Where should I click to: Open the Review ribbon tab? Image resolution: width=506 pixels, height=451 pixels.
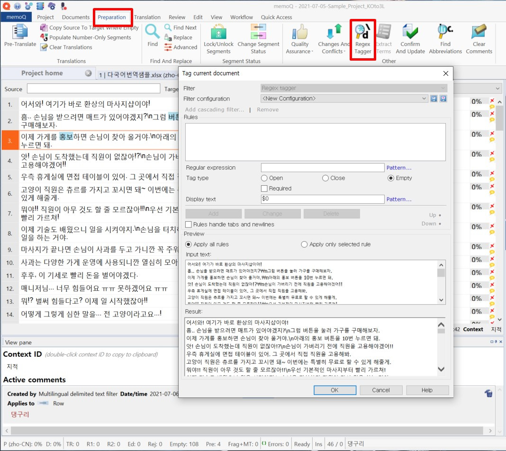(177, 17)
